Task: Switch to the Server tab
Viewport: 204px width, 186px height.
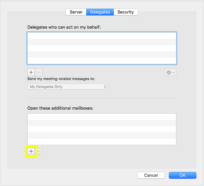Action: coord(76,12)
